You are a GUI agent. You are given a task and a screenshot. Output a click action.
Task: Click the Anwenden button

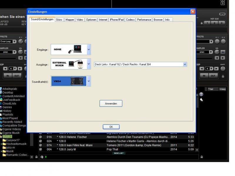tap(111, 104)
